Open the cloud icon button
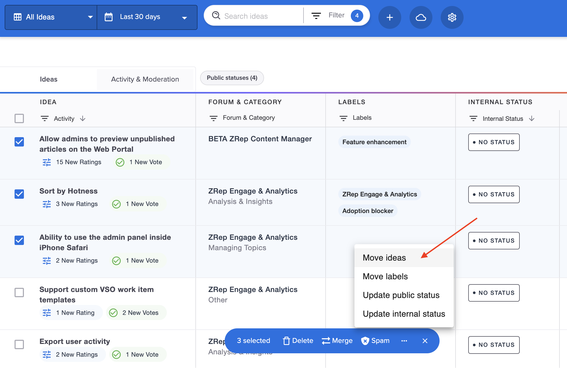The image size is (567, 372). tap(421, 17)
